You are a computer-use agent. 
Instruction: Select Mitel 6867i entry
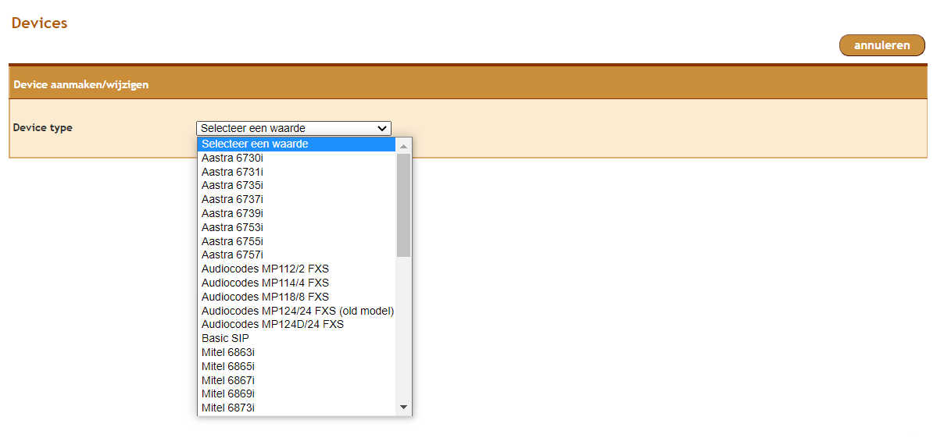tap(296, 380)
